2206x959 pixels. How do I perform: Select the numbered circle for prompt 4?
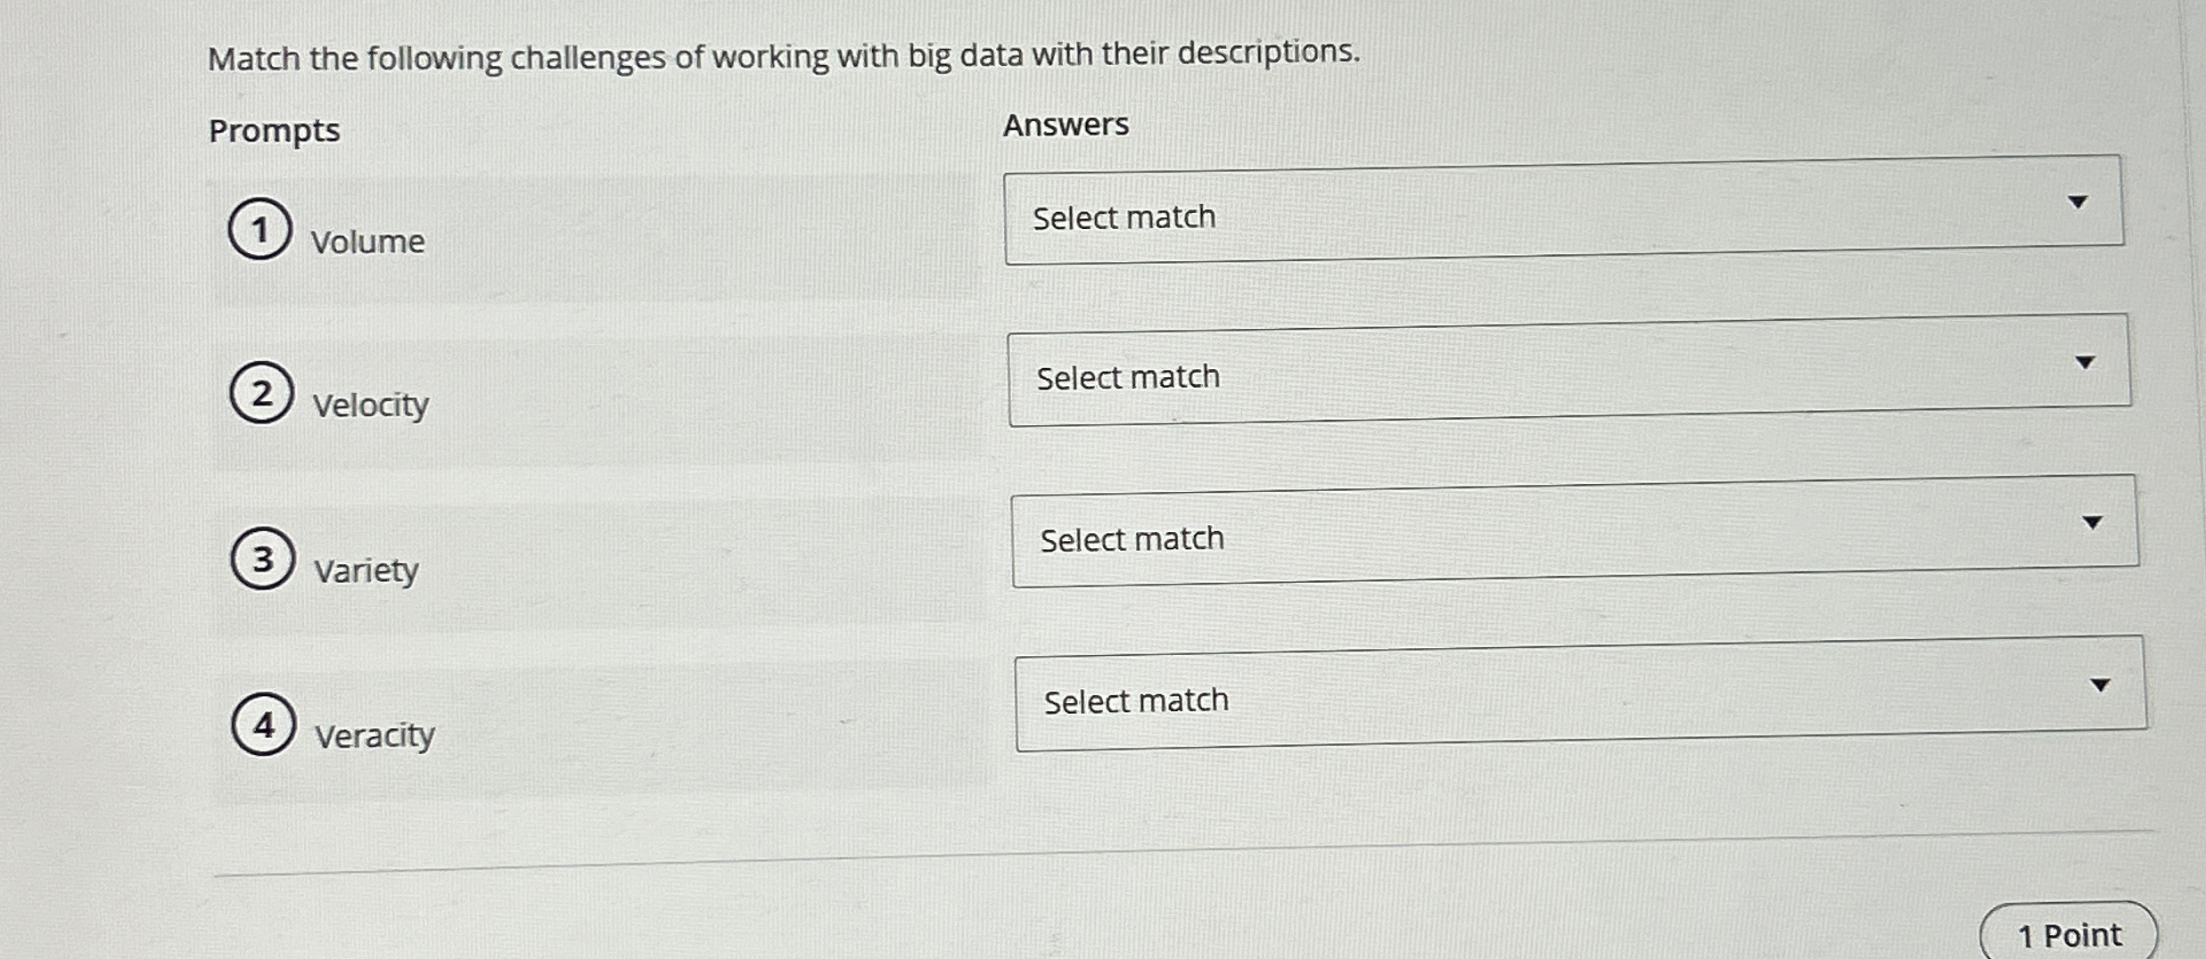coord(265,722)
